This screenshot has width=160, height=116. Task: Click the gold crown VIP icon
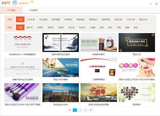(x=32, y=1)
